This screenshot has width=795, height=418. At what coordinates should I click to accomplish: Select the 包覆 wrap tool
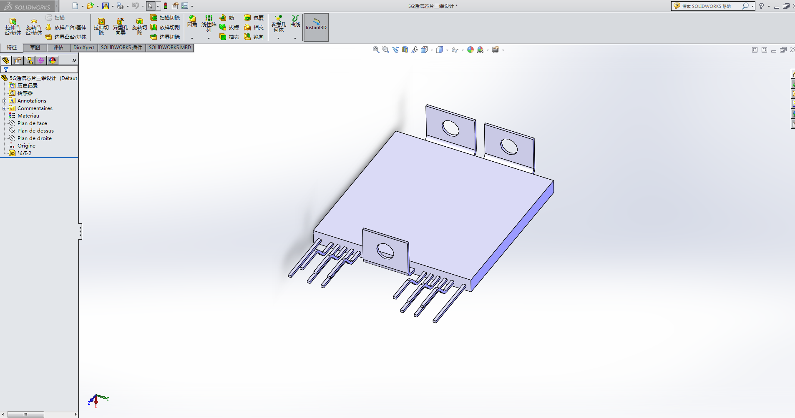(254, 18)
